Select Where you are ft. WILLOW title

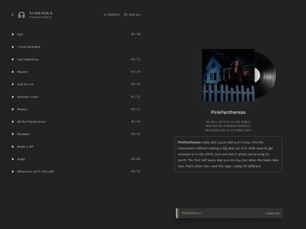pos(36,171)
